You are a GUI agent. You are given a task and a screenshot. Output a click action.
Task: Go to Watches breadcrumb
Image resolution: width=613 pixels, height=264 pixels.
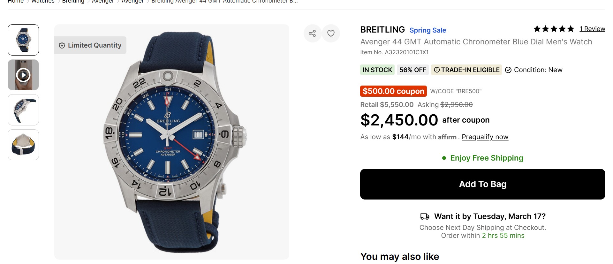coord(43,2)
